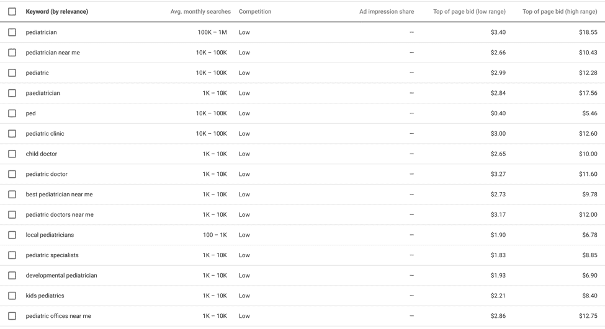Tick checkbox for developmental pediatrician

(12, 276)
